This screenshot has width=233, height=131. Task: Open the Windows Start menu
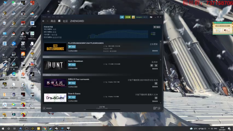pyautogui.click(x=3, y=129)
